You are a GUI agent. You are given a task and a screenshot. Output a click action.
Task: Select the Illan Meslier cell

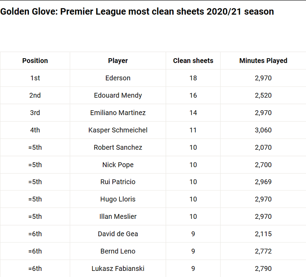(x=118, y=217)
